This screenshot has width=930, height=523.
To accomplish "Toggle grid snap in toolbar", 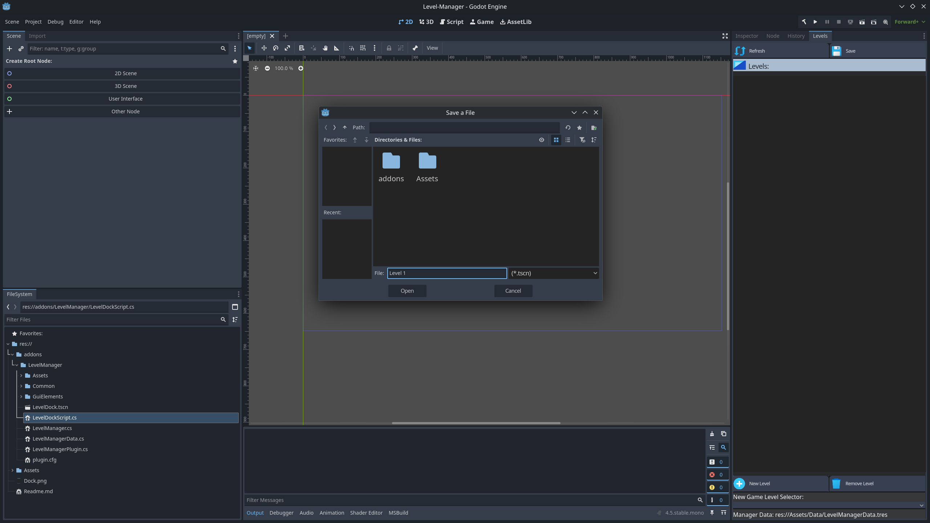I will [x=363, y=48].
